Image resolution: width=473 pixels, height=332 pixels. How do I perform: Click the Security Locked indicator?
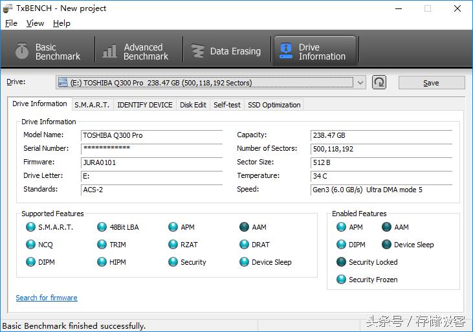coord(341,262)
